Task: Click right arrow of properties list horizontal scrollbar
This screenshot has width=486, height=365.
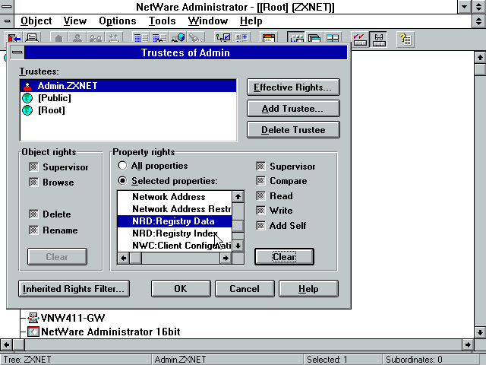Action: click(226, 258)
